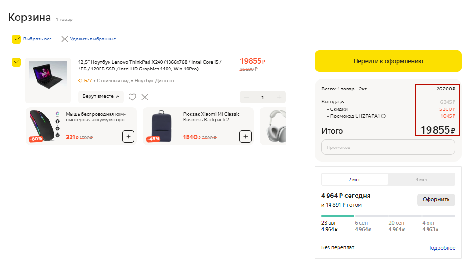The height and width of the screenshot is (266, 468).
Task: Click "Перейти к оформлению" button
Action: [x=388, y=61]
